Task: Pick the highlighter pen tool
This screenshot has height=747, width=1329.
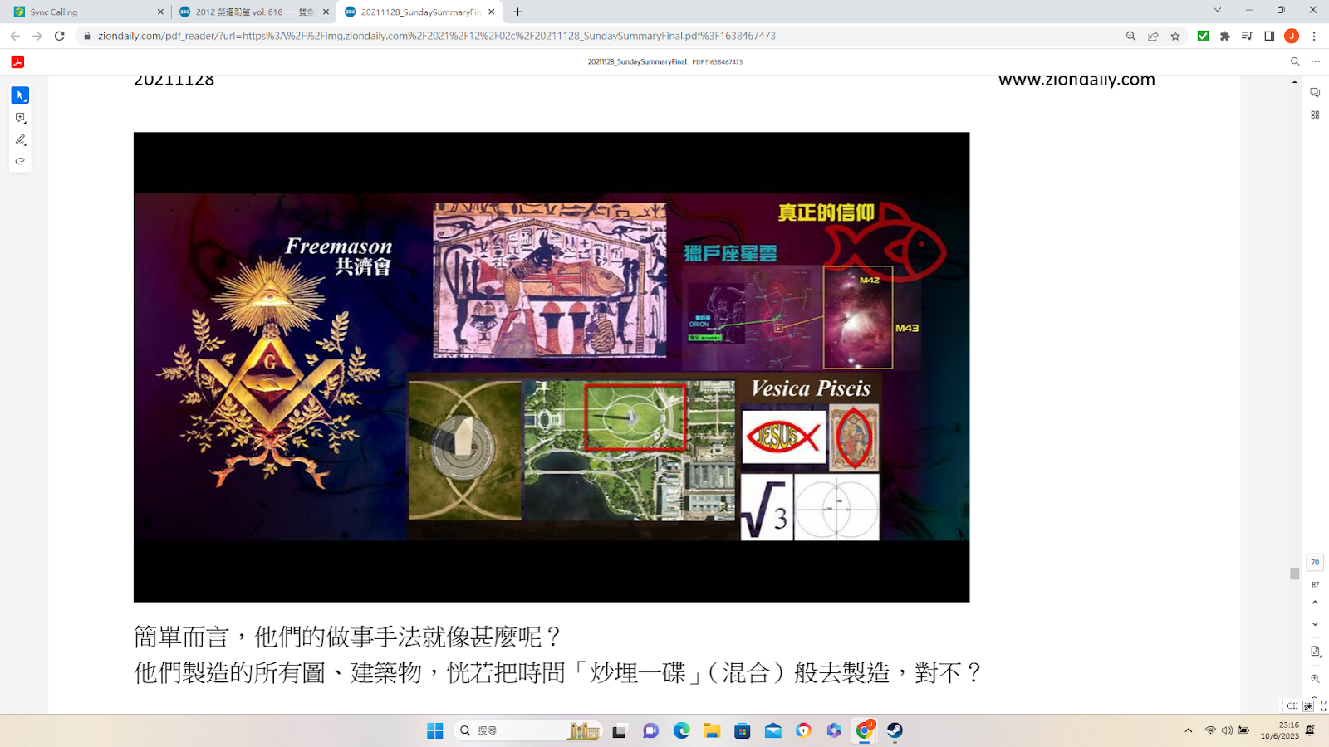Action: [20, 139]
